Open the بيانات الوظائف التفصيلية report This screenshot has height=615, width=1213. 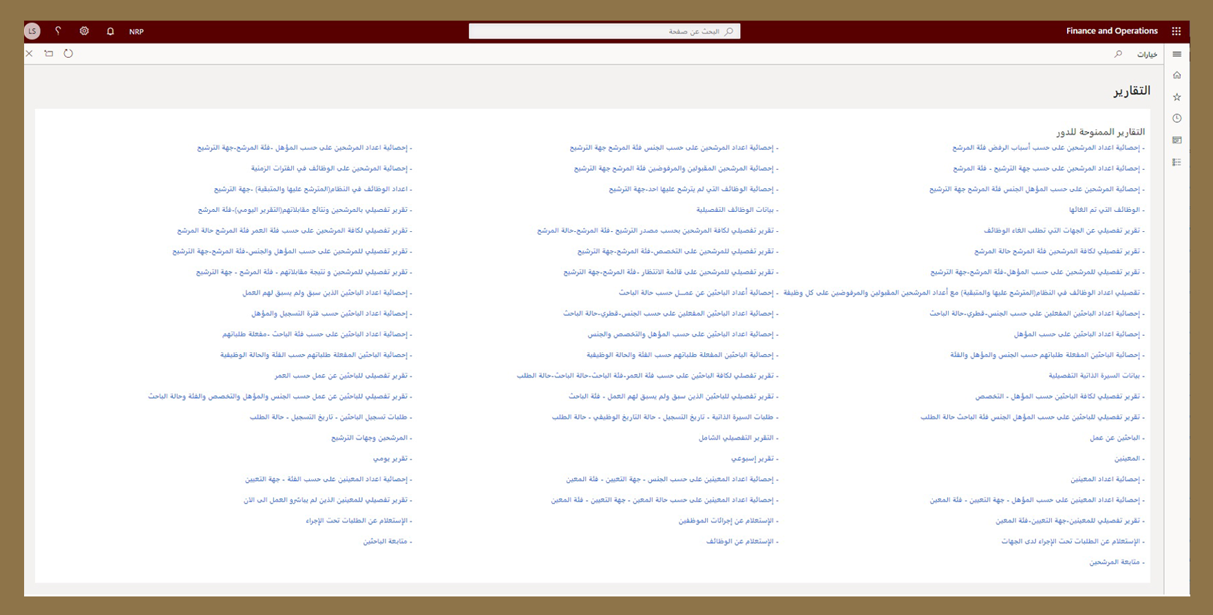coord(737,210)
